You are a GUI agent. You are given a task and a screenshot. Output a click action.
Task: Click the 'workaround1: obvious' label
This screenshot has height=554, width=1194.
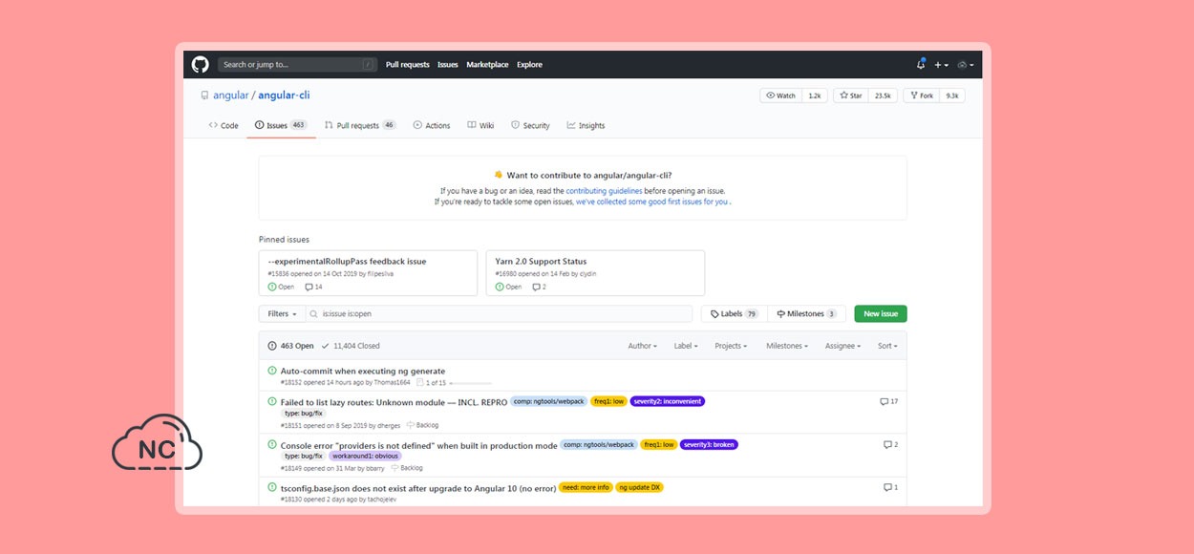tap(366, 457)
